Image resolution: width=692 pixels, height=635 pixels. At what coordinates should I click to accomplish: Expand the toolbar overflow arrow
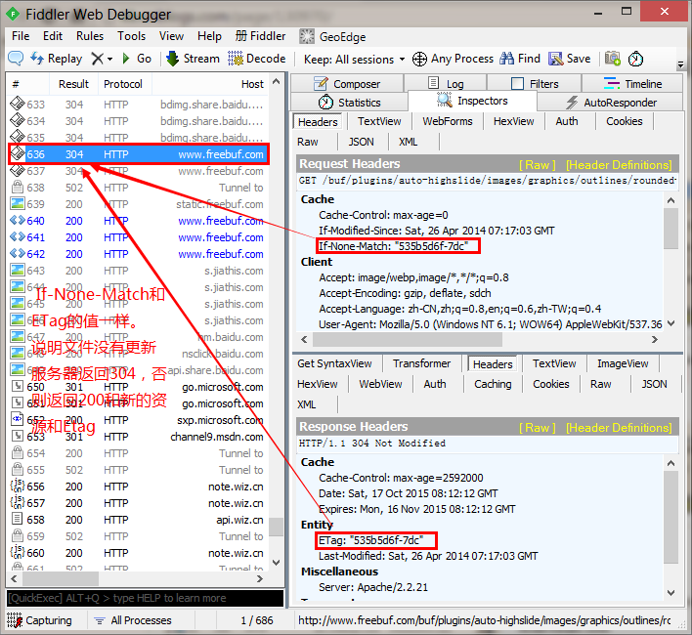[680, 64]
